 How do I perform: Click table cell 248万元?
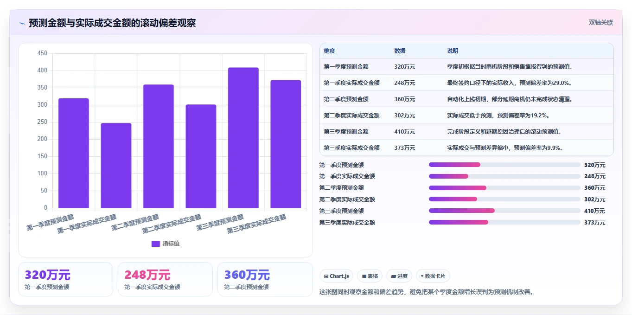(x=405, y=83)
